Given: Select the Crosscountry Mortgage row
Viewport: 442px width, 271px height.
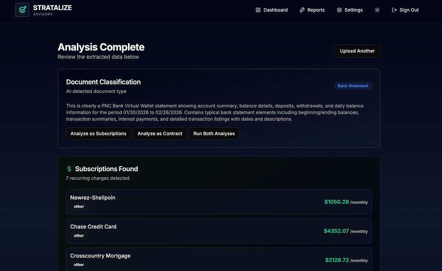Looking at the screenshot, I should click(x=219, y=259).
